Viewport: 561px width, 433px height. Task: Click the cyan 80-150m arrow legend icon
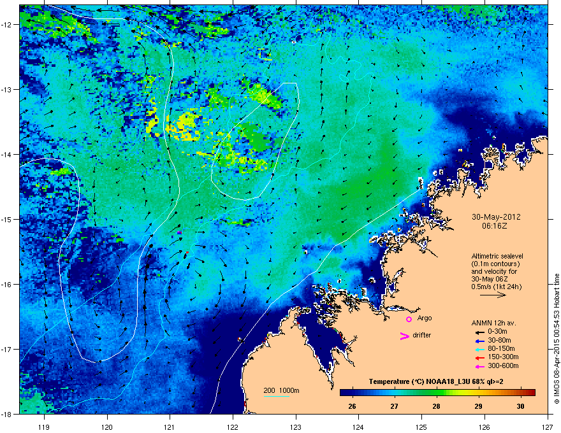[x=480, y=349]
